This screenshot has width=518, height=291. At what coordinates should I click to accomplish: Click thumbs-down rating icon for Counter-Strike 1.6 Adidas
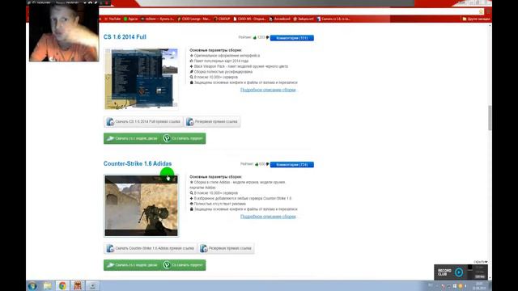(x=268, y=164)
